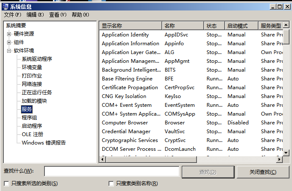Close the 系统信息 window
This screenshot has height=191, width=292.
click(x=287, y=7)
